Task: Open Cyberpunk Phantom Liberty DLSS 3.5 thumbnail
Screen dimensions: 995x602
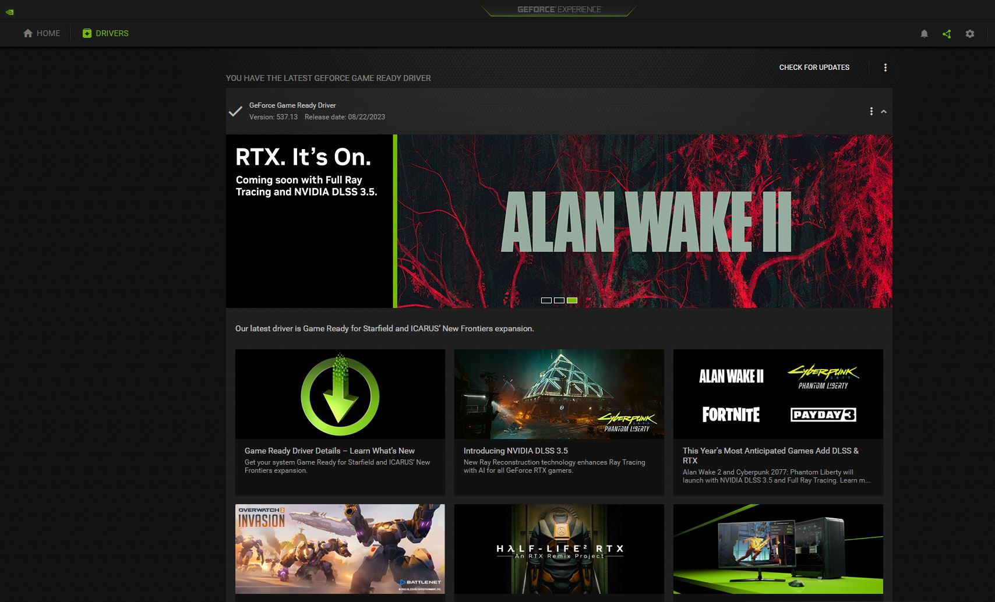Action: click(x=559, y=394)
